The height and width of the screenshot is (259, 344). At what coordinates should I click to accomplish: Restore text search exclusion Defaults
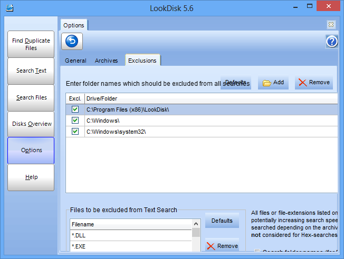click(x=222, y=221)
